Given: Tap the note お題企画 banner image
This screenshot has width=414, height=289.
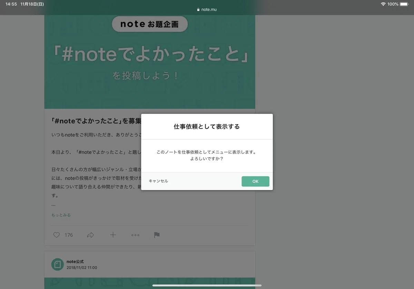Looking at the screenshot, I should point(150,62).
